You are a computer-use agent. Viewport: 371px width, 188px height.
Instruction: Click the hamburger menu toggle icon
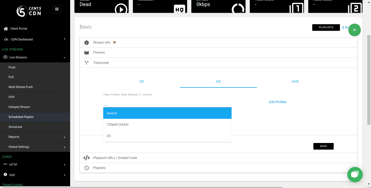[57, 9]
